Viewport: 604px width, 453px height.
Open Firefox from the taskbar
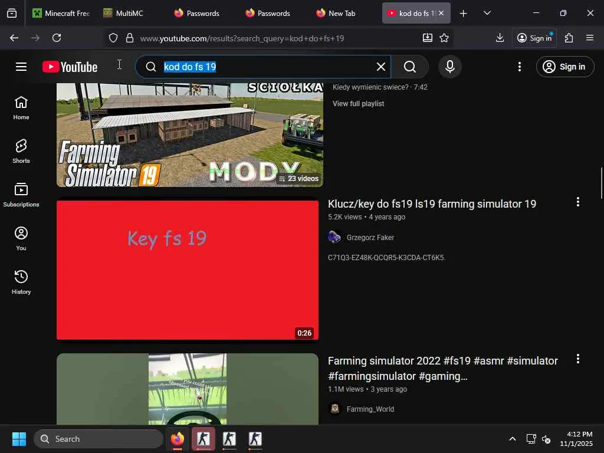tap(177, 439)
